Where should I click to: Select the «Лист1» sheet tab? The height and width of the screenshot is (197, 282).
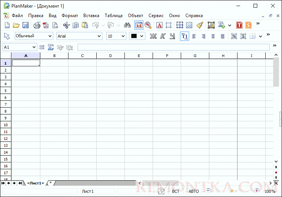tap(35, 183)
